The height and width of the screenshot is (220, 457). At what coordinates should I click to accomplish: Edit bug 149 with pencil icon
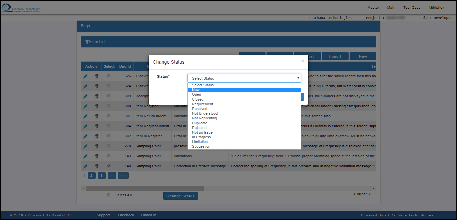coord(85,156)
